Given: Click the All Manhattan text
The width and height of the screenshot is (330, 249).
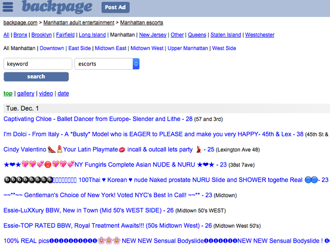Looking at the screenshot, I should click(x=19, y=48).
